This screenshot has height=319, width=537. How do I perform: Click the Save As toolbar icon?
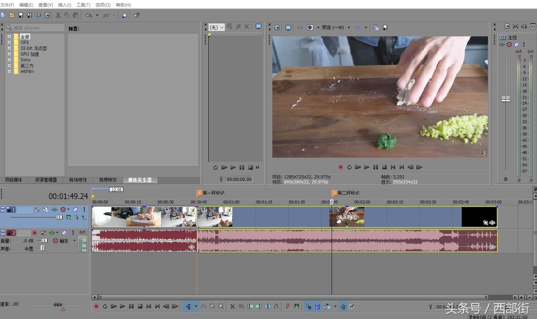(x=29, y=15)
